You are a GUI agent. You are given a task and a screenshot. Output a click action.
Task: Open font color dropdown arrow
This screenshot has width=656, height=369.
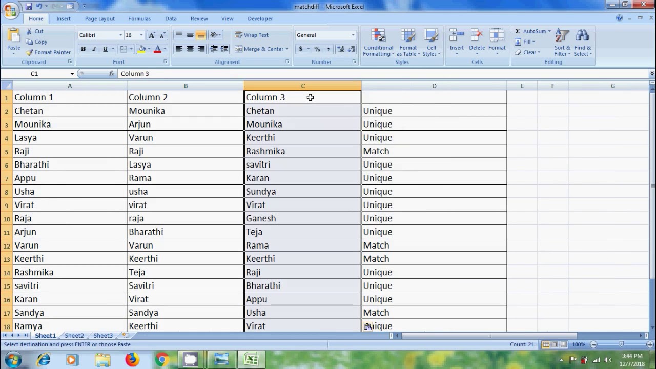165,49
